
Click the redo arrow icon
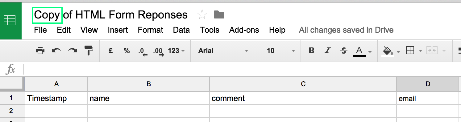tap(73, 51)
